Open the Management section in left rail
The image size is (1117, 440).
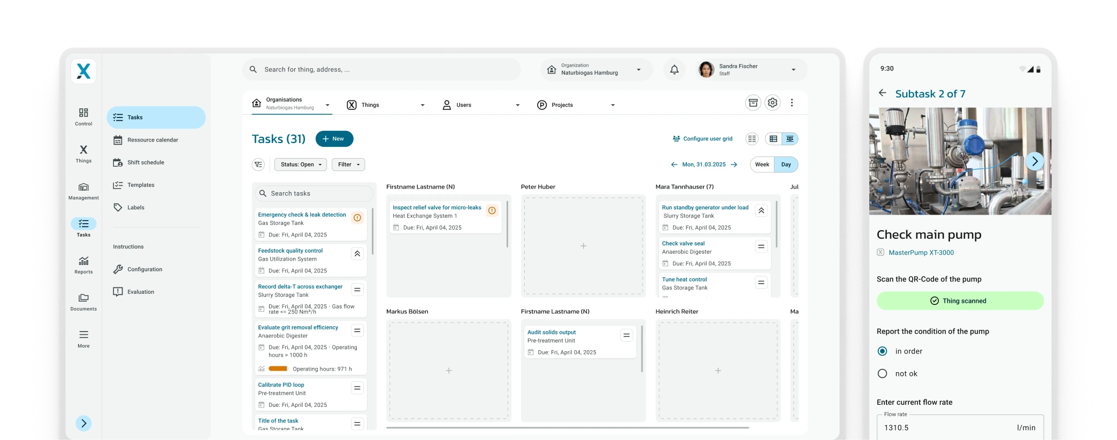click(x=83, y=191)
